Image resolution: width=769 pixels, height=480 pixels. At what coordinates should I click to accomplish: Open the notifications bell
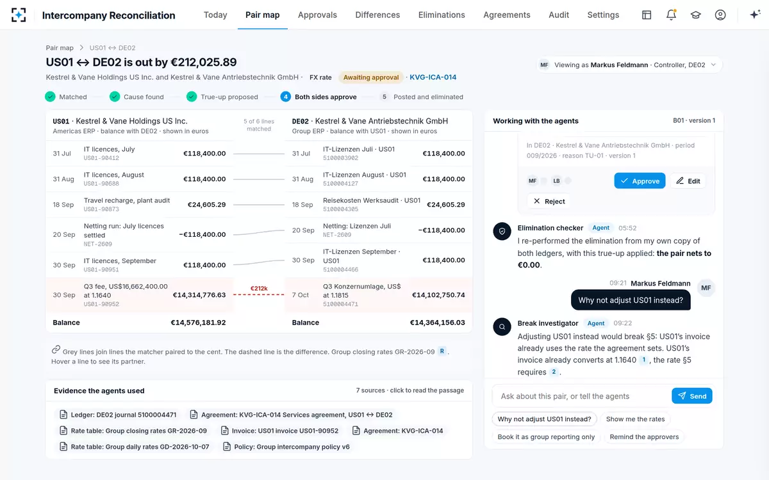coord(671,15)
